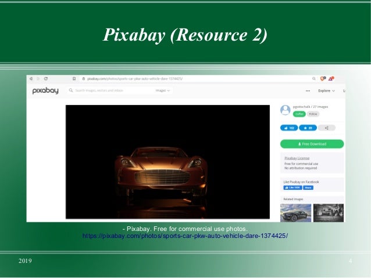Click the magnifier icon in browser toolbar
Image resolution: width=371 pixels, height=278 pixels.
click(314, 79)
